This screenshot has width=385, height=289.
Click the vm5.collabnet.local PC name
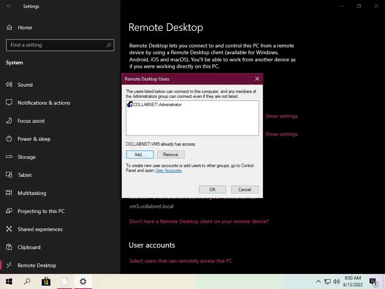pyautogui.click(x=151, y=207)
